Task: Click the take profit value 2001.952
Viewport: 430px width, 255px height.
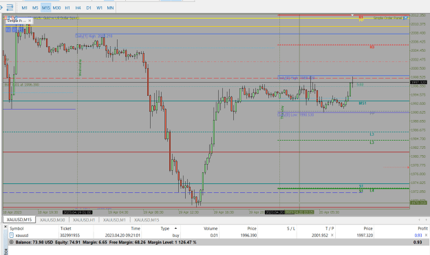Action: [x=320, y=236]
